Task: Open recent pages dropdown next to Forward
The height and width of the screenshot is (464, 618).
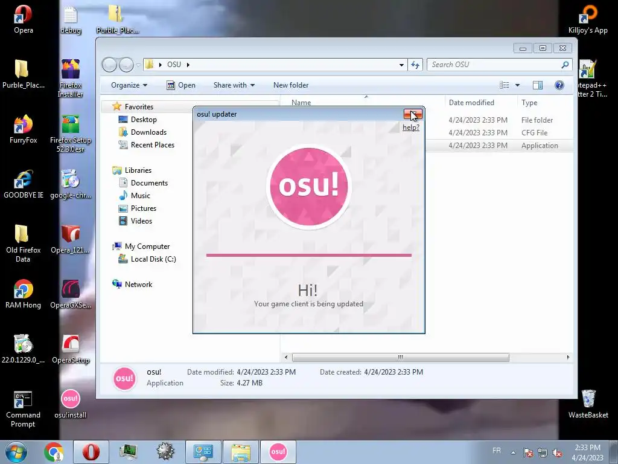Action: coord(138,65)
